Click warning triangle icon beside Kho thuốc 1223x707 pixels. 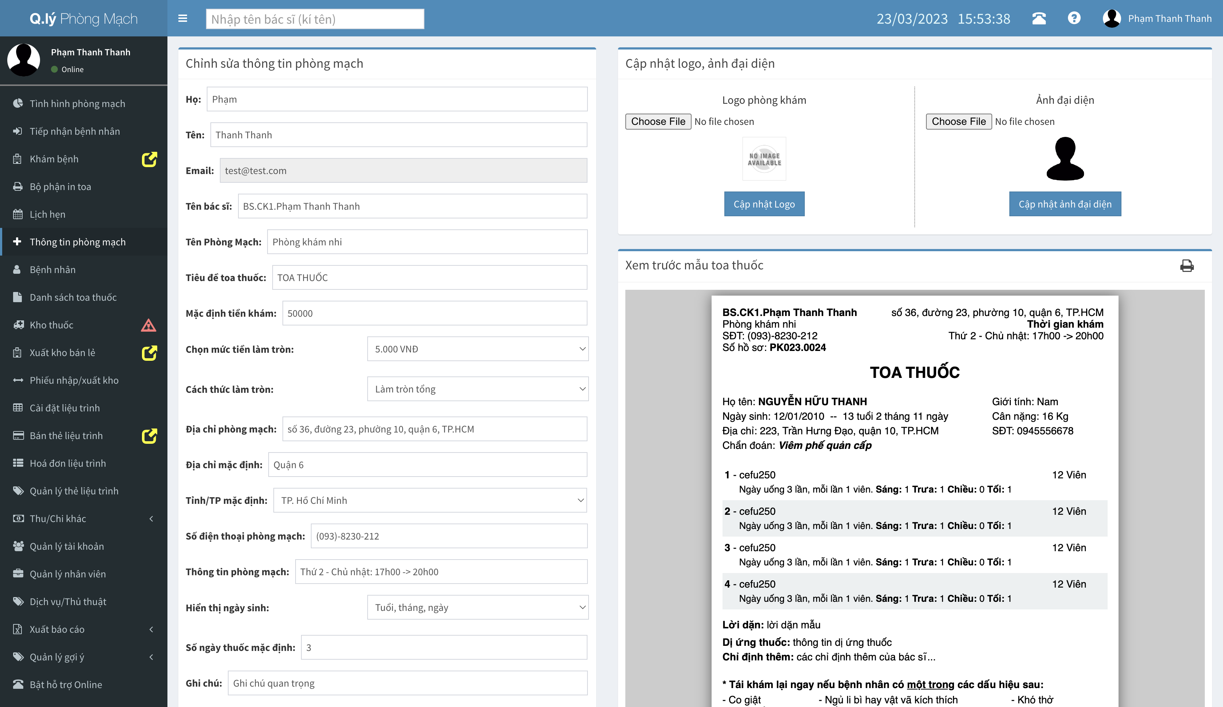pyautogui.click(x=149, y=325)
